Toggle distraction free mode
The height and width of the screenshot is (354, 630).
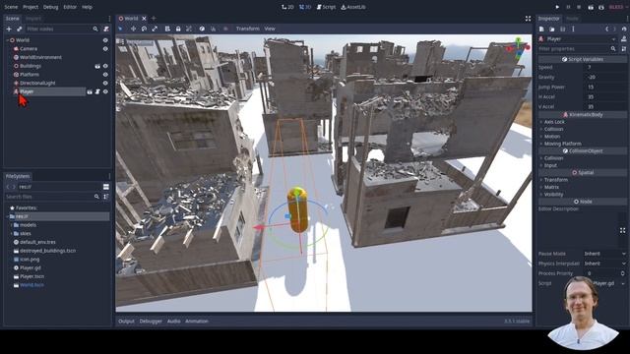pos(528,19)
